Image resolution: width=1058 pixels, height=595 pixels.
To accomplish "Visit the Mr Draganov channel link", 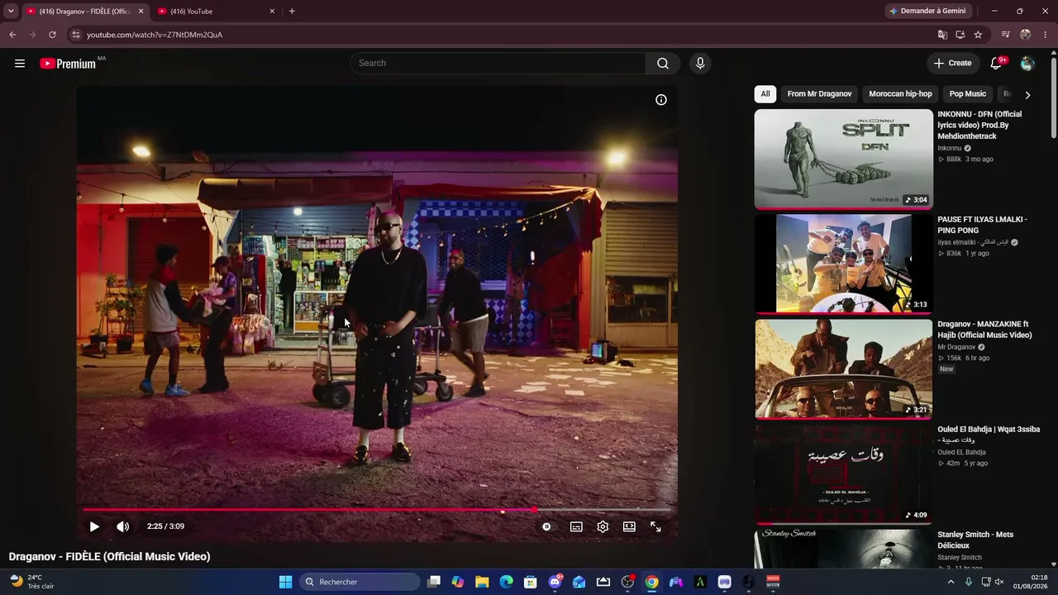I will (x=956, y=347).
